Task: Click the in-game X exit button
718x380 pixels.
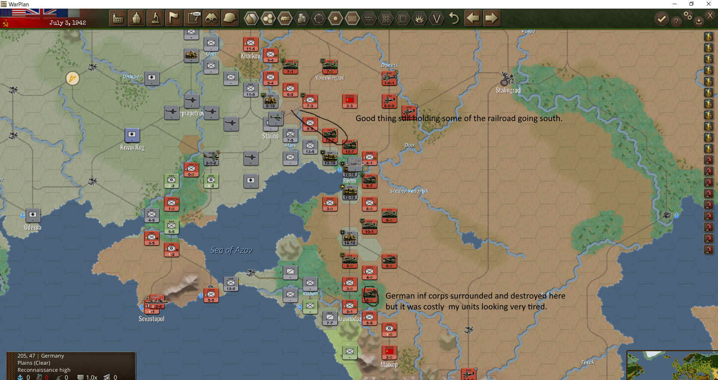Action: tap(710, 15)
